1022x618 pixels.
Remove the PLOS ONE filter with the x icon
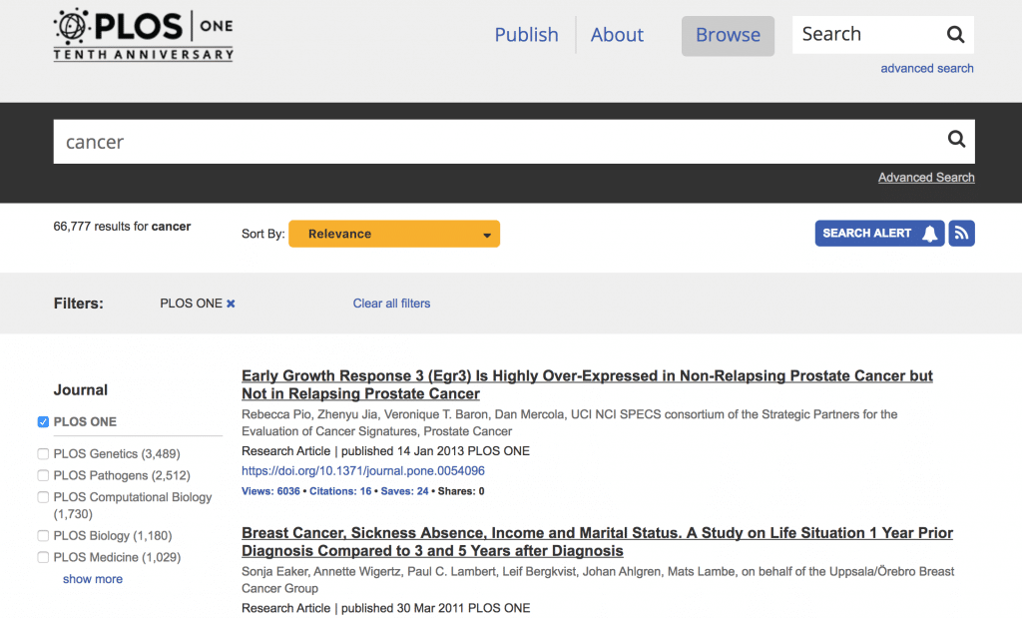[231, 304]
